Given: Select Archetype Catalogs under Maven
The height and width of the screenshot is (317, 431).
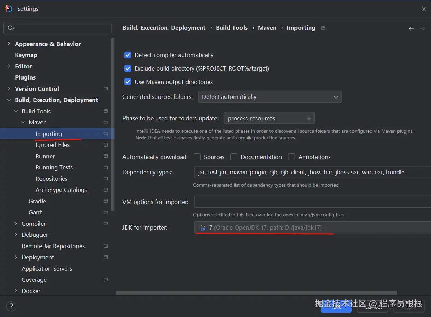Looking at the screenshot, I should pos(61,190).
